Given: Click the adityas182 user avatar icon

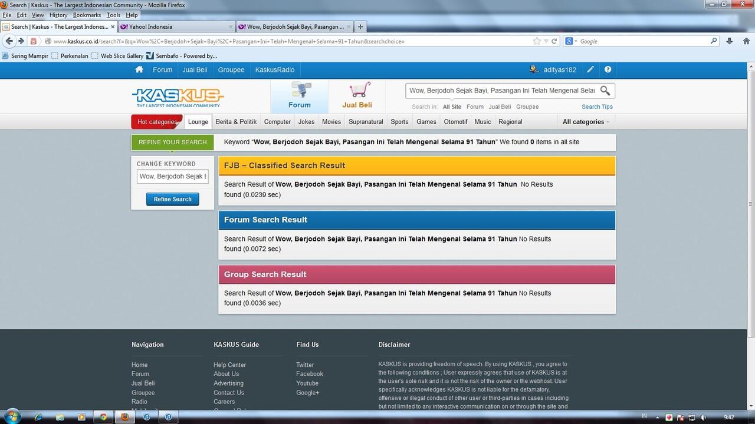Looking at the screenshot, I should 534,69.
